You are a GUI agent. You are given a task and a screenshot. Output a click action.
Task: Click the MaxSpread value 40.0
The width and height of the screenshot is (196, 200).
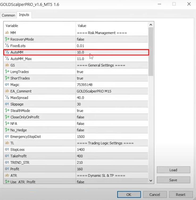80,98
